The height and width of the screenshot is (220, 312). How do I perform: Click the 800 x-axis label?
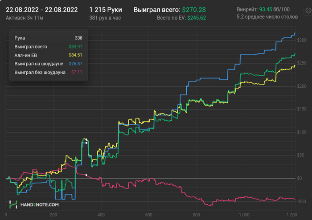point(197,215)
